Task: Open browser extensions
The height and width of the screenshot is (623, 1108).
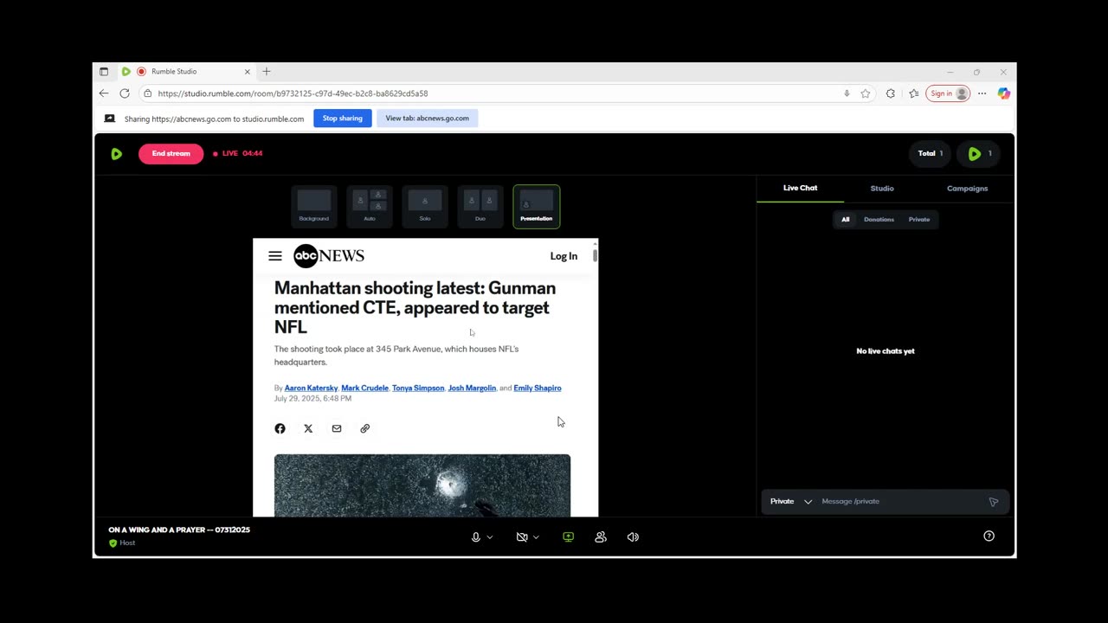Action: pos(891,93)
